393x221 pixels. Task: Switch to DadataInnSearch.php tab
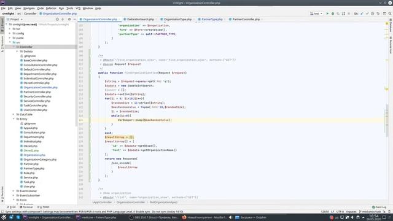click(140, 19)
